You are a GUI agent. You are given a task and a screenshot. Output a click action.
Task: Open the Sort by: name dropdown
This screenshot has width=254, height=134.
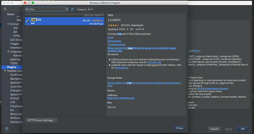click(x=93, y=15)
